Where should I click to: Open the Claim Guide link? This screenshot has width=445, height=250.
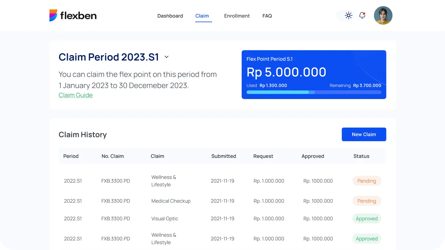(x=76, y=95)
